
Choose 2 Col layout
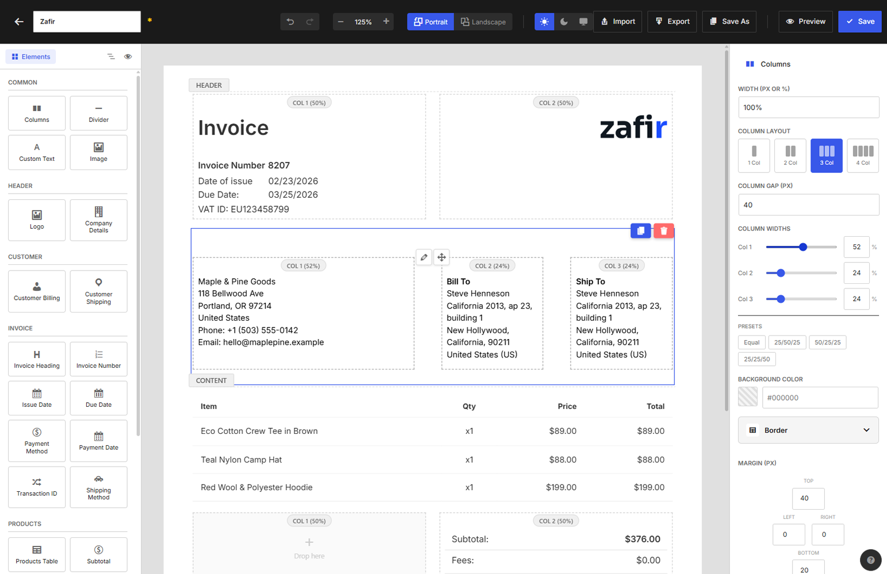[790, 155]
